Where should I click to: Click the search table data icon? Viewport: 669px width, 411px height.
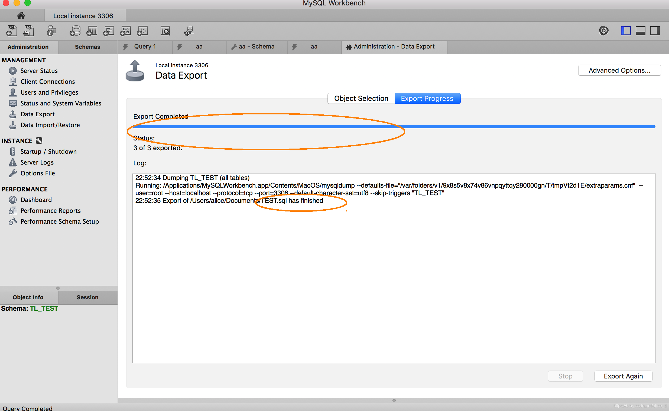pyautogui.click(x=165, y=31)
